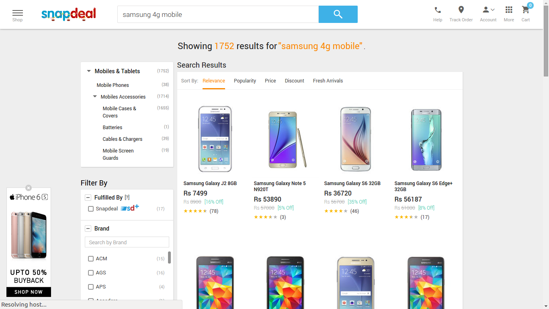Close the iPhone 6s advertisement
This screenshot has height=309, width=549.
[29, 188]
